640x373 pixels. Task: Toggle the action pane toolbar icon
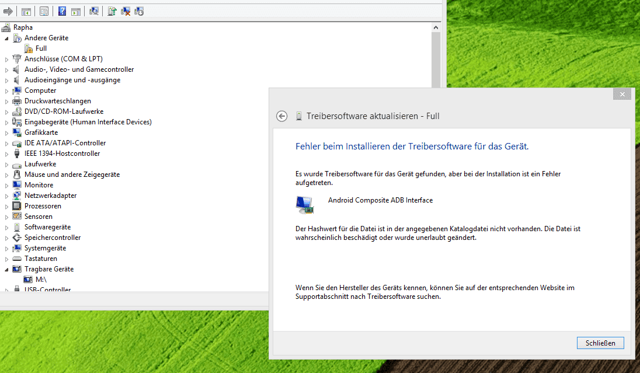pyautogui.click(x=76, y=12)
